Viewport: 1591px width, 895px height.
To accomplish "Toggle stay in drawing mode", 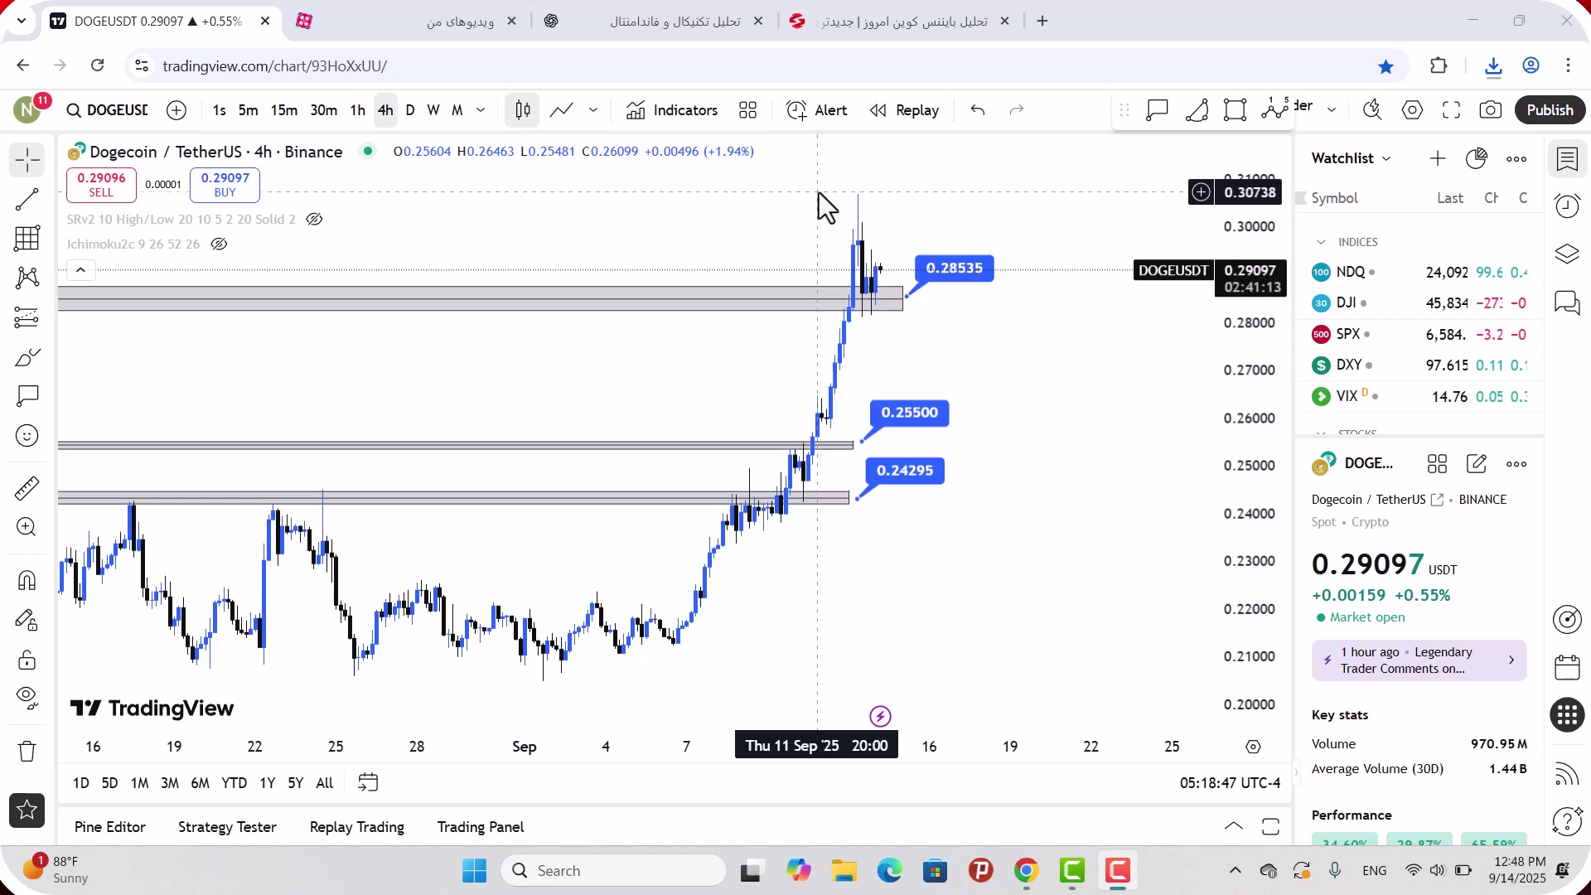I will [27, 620].
